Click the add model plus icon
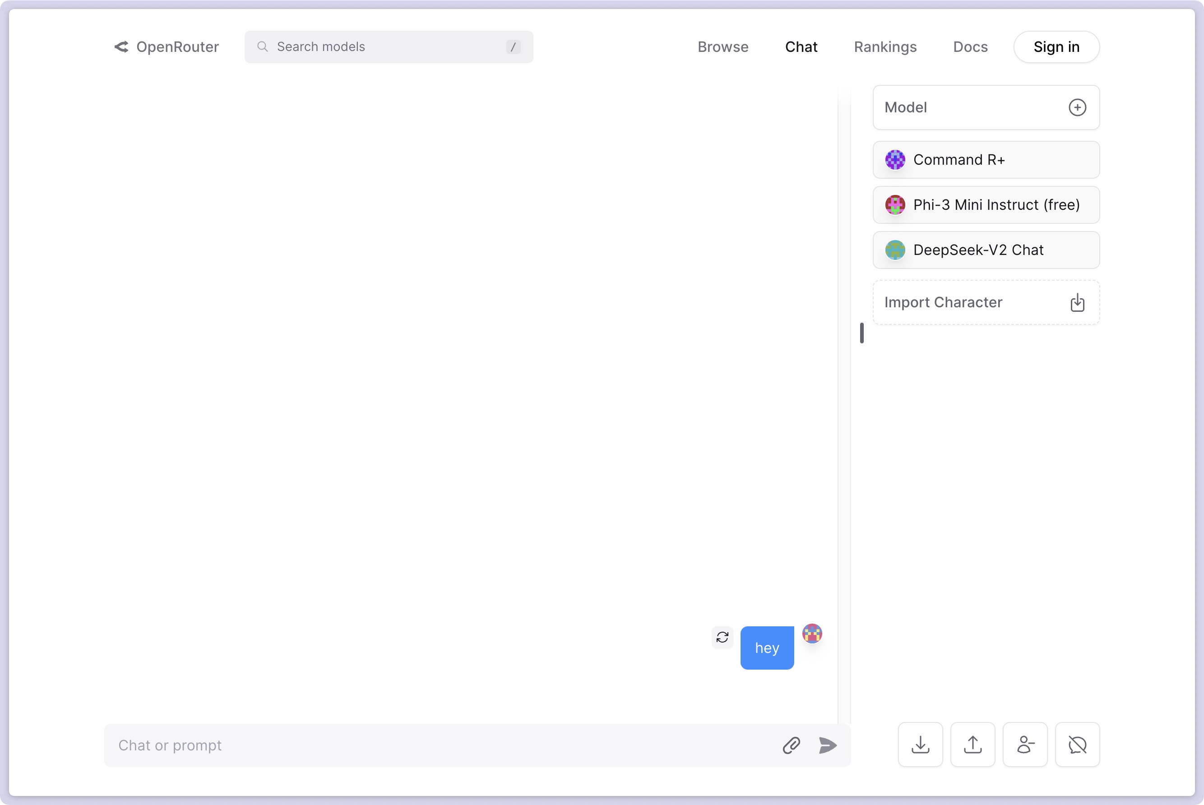This screenshot has width=1204, height=805. click(1077, 107)
